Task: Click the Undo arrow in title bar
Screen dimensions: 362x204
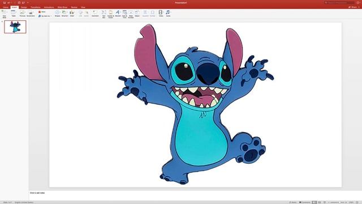Action: (x=9, y=3)
